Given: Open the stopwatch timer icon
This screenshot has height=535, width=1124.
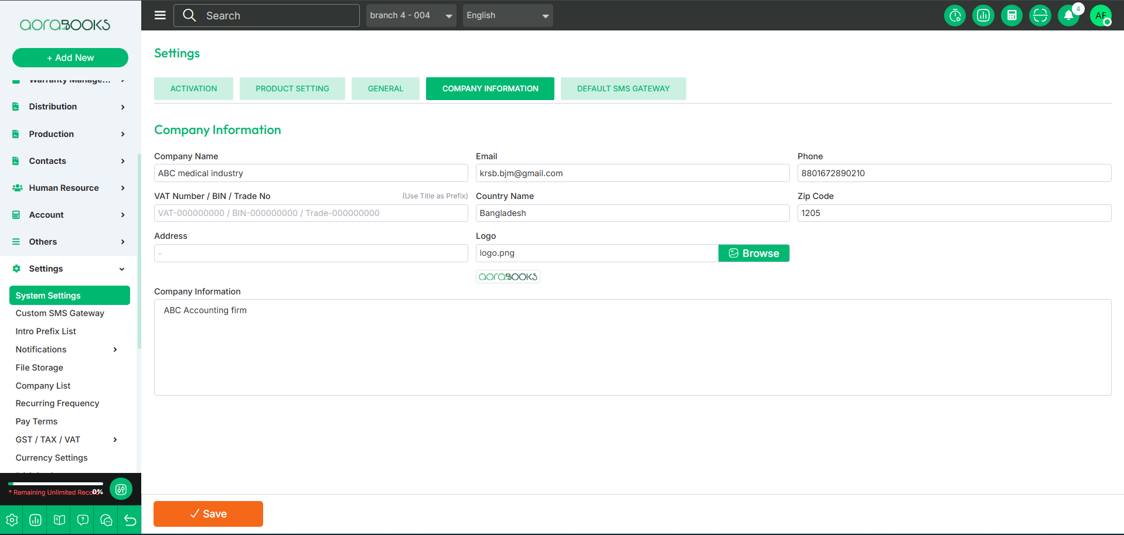Looking at the screenshot, I should click(x=955, y=16).
